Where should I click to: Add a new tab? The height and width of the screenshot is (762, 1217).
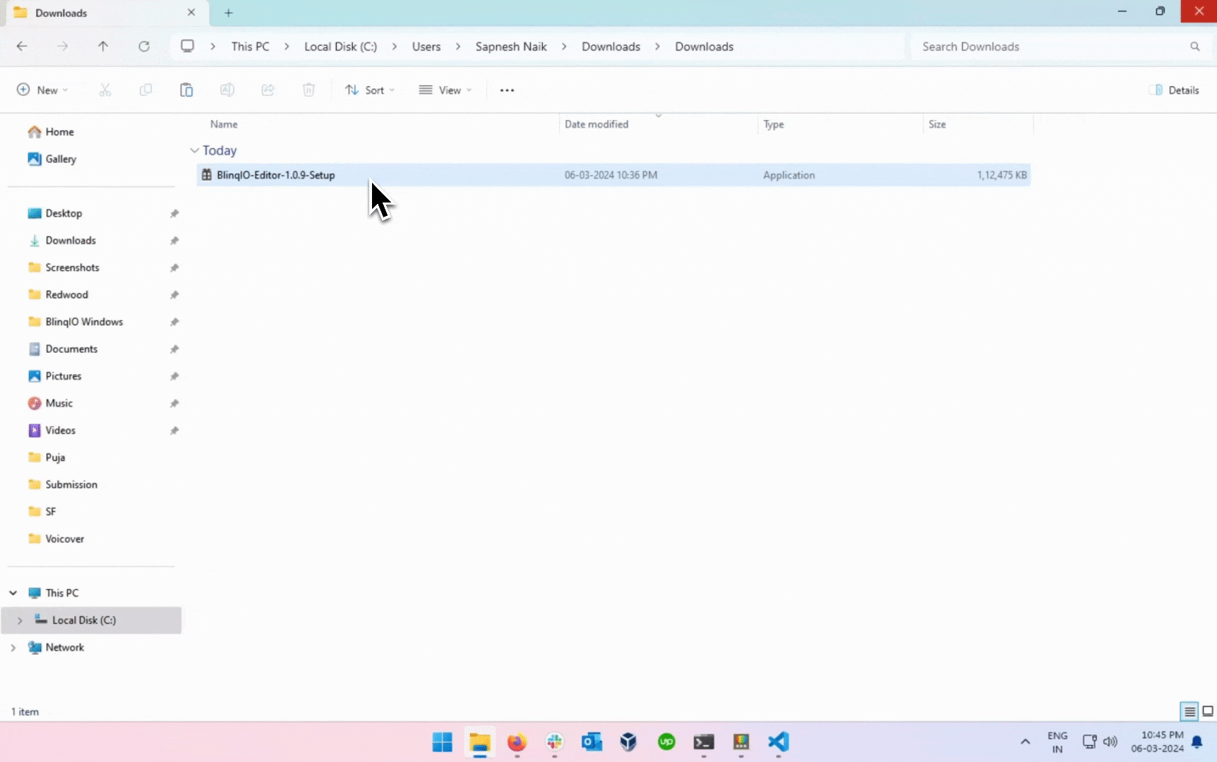(229, 13)
